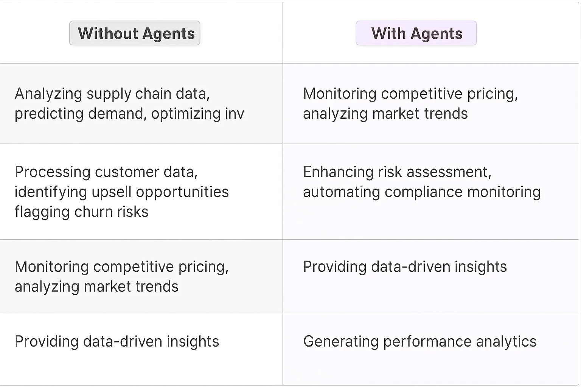Select 'Providing data-driven insights' under With Agents
The width and height of the screenshot is (581, 387).
click(x=405, y=267)
